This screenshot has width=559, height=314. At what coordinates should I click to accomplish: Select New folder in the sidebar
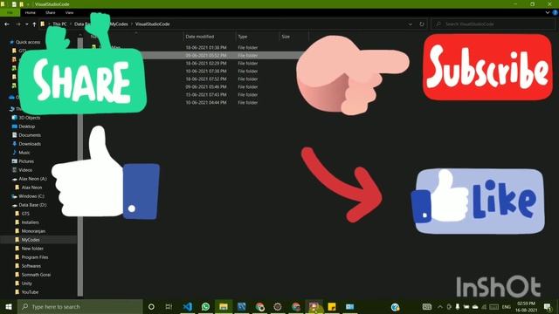(x=32, y=249)
